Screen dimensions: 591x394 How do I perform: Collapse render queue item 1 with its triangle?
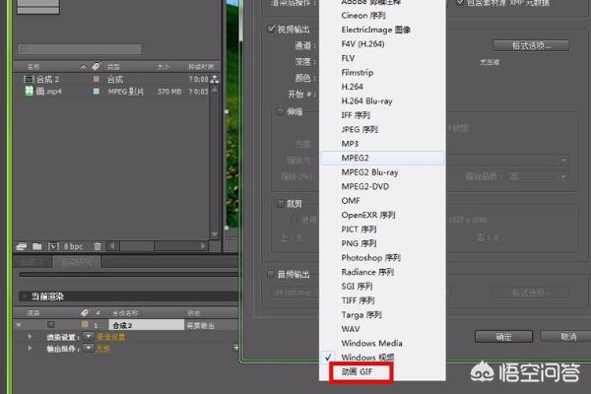pos(19,325)
